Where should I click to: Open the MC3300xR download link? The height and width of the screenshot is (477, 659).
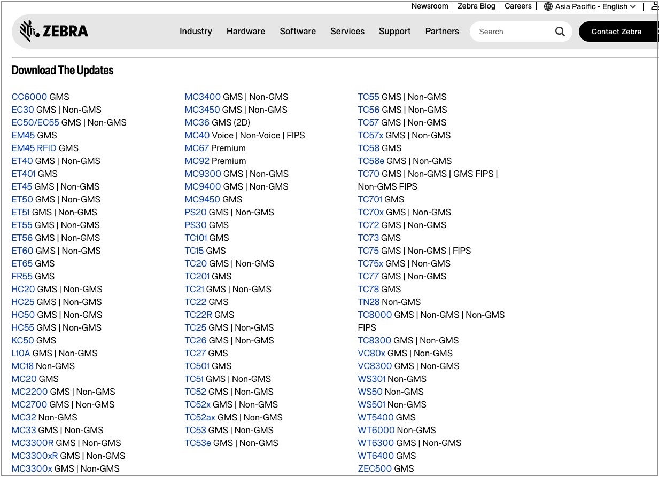[x=35, y=456]
